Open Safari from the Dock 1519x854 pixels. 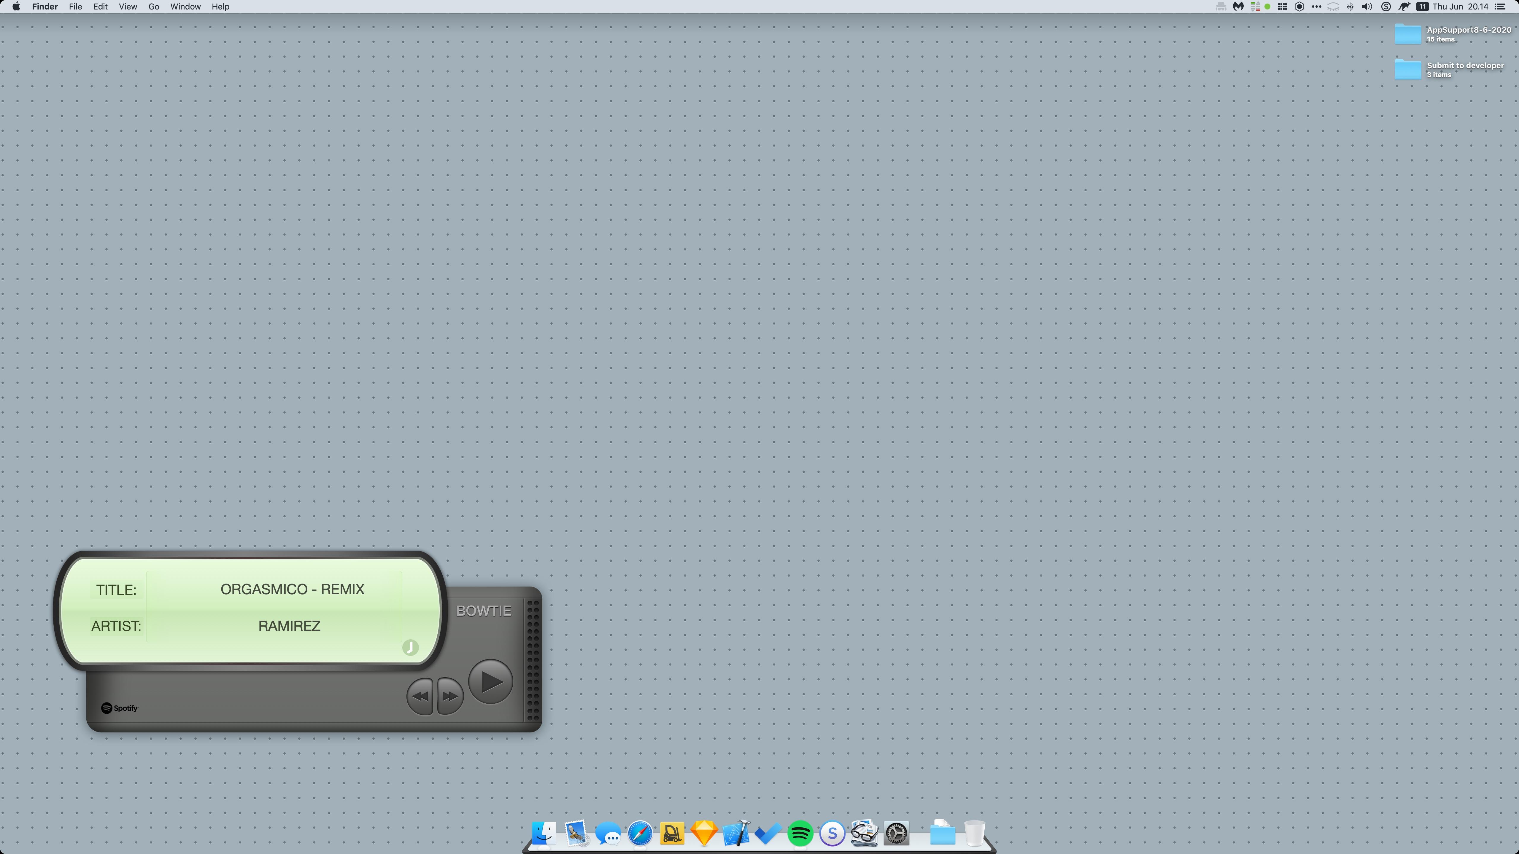click(x=640, y=834)
